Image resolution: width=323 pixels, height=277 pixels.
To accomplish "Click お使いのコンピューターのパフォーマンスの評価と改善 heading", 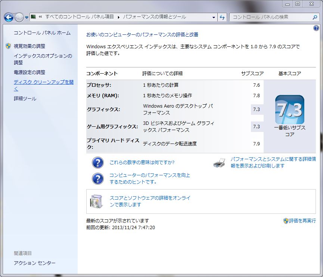I will 142,35.
